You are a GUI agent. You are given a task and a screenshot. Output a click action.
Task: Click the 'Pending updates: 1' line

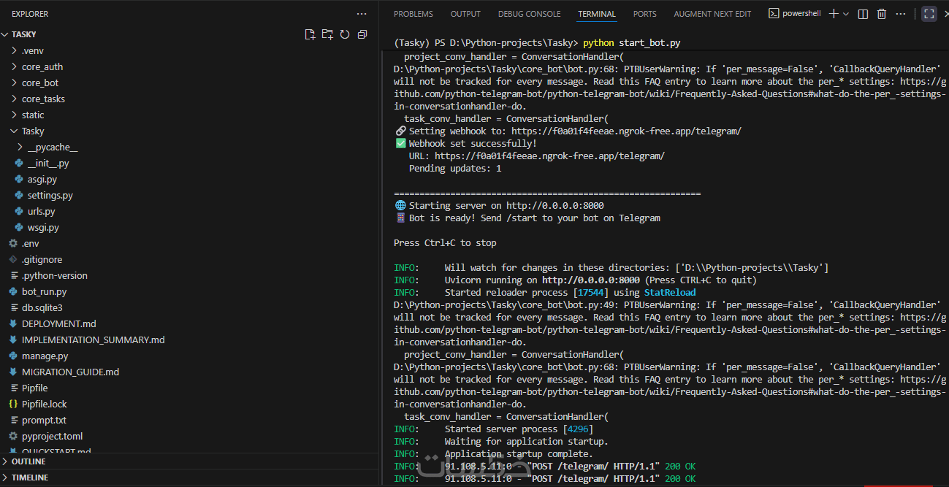tap(455, 169)
